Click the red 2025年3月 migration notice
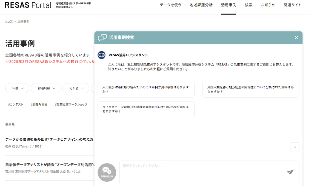The image size is (311, 186). click(x=50, y=62)
